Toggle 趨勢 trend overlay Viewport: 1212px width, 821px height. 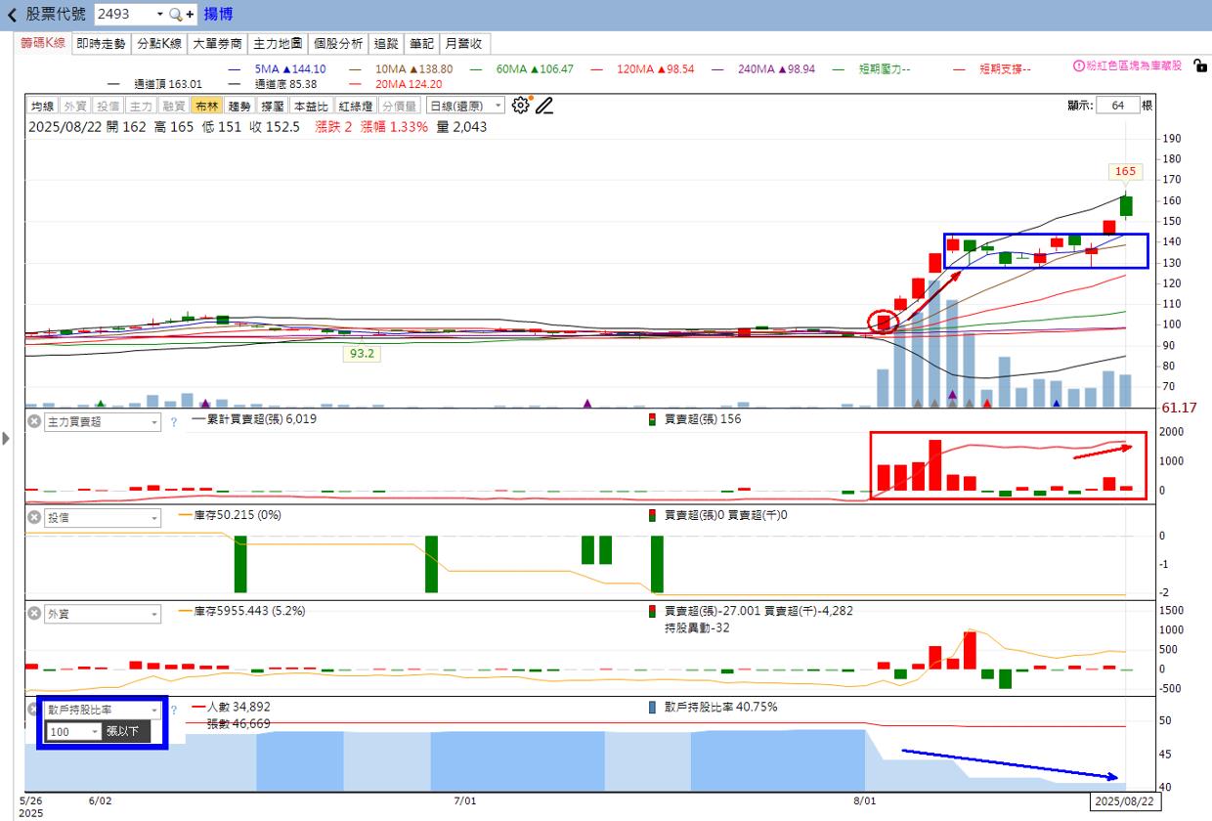[239, 107]
